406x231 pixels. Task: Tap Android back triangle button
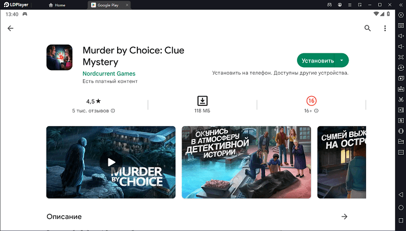tap(401, 195)
